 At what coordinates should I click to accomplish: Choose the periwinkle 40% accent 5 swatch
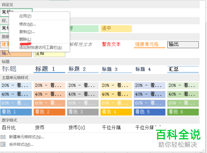pyautogui.click(x=149, y=94)
